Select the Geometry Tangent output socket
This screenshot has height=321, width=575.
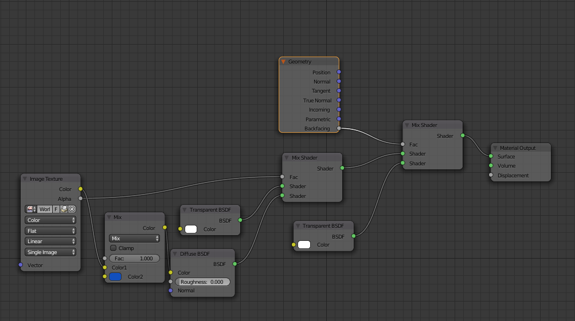pos(339,90)
